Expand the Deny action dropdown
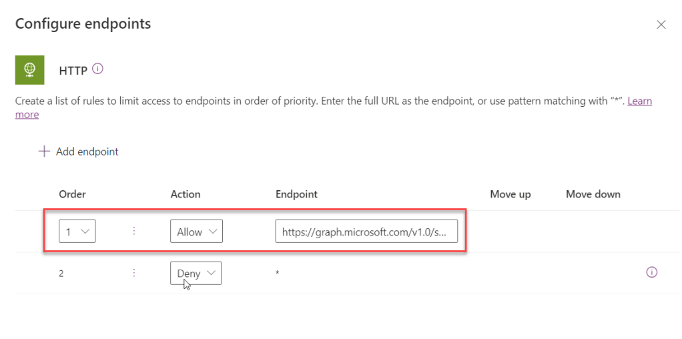682x339 pixels. 196,273
